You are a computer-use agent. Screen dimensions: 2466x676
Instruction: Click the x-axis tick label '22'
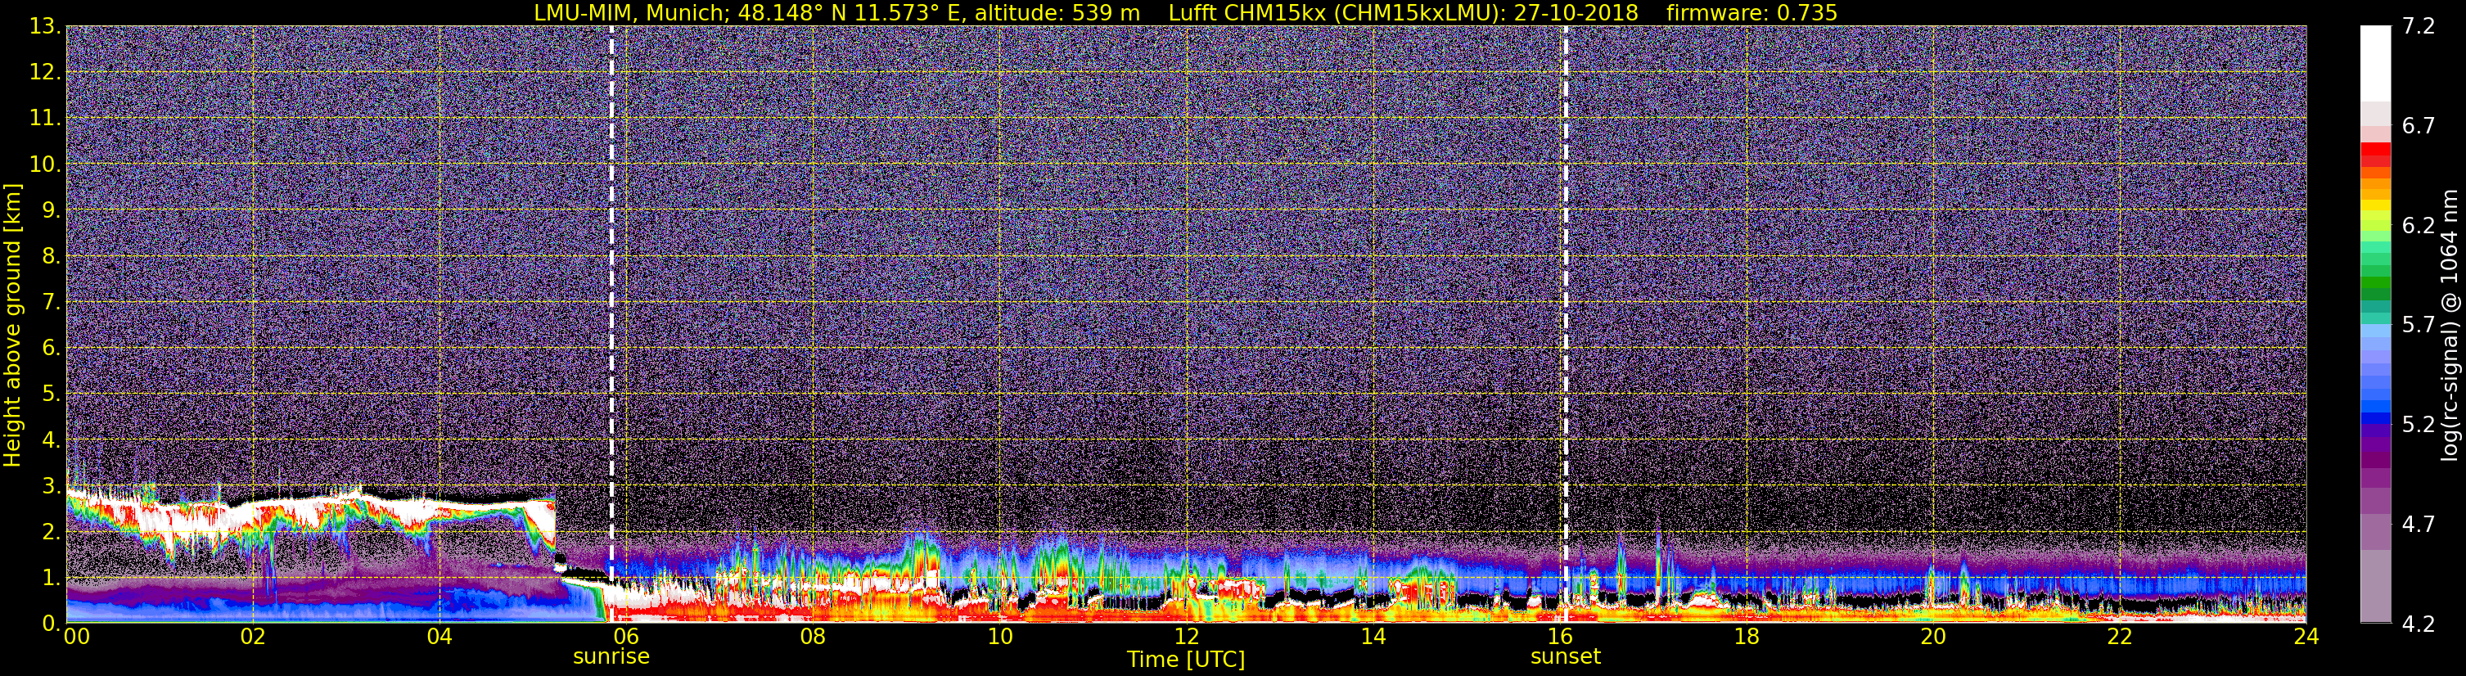point(2120,637)
